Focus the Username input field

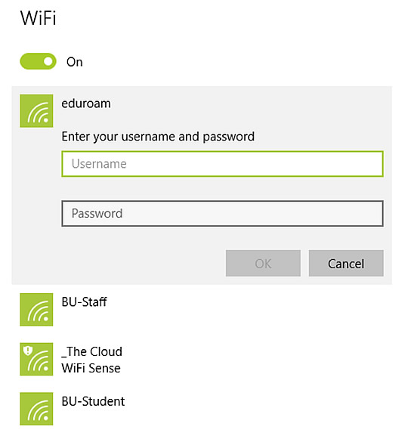pos(222,164)
